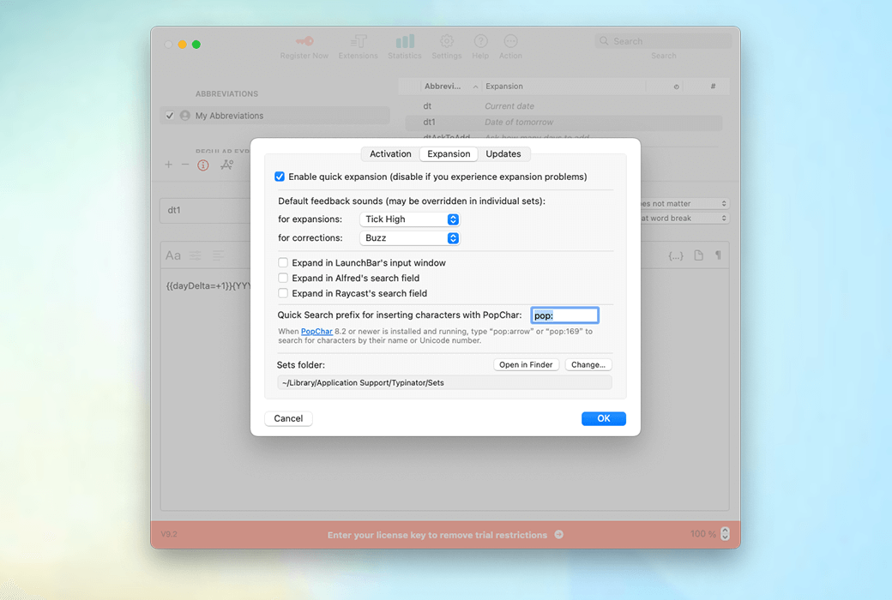Click the Open in Finder button
The image size is (892, 600).
click(526, 364)
